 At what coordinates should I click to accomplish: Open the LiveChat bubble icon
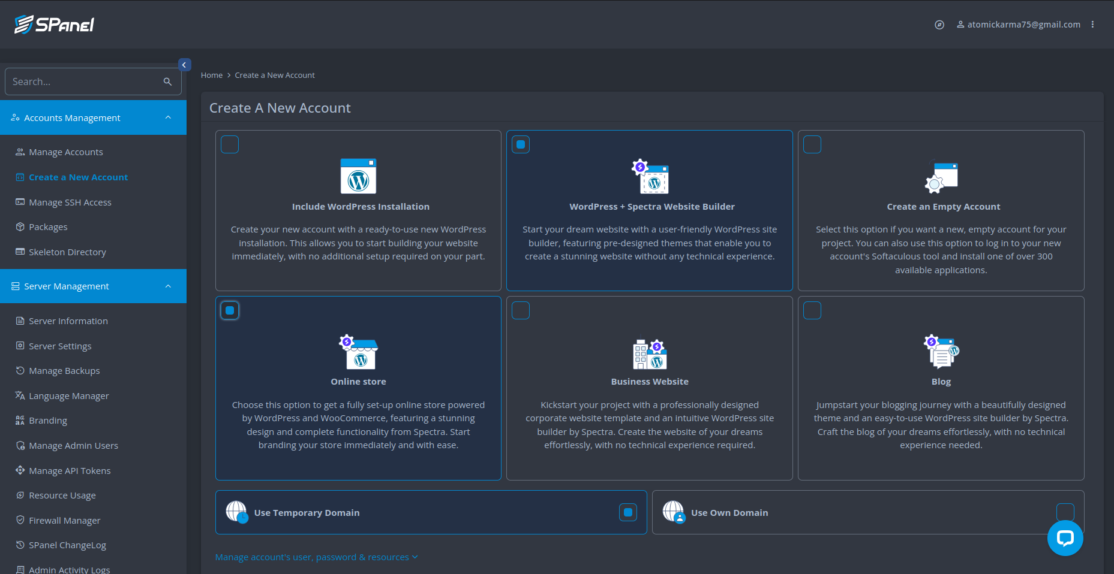click(x=1065, y=538)
